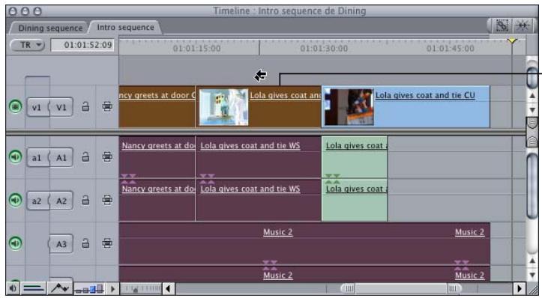Change track height control
The height and width of the screenshot is (298, 542).
(x=89, y=289)
